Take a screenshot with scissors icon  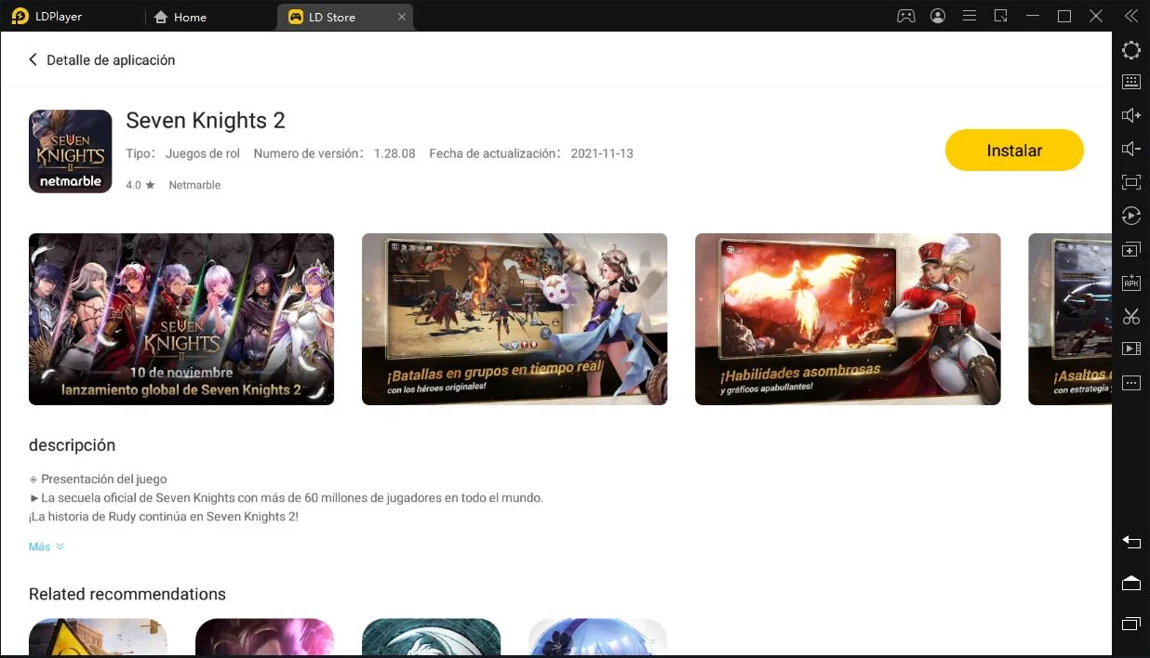tap(1131, 316)
